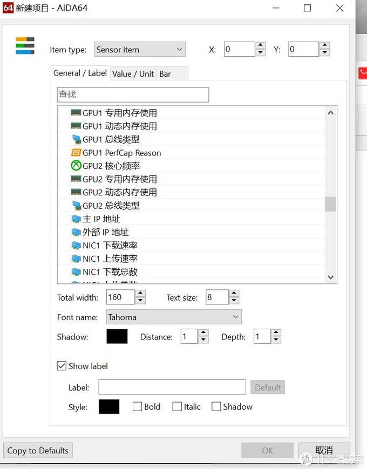The image size is (367, 469).
Task: Select the GPU1 PerfCap Reason row
Action: click(x=192, y=153)
